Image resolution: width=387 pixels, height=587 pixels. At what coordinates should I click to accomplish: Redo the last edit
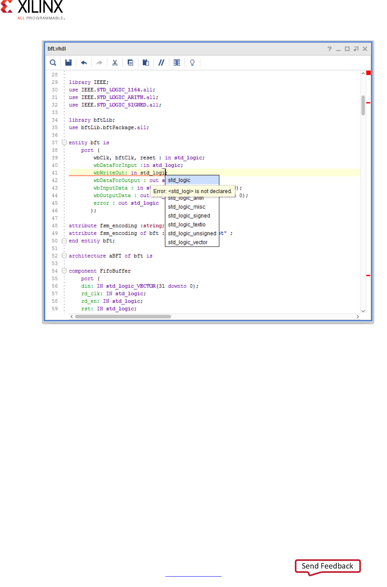point(99,63)
